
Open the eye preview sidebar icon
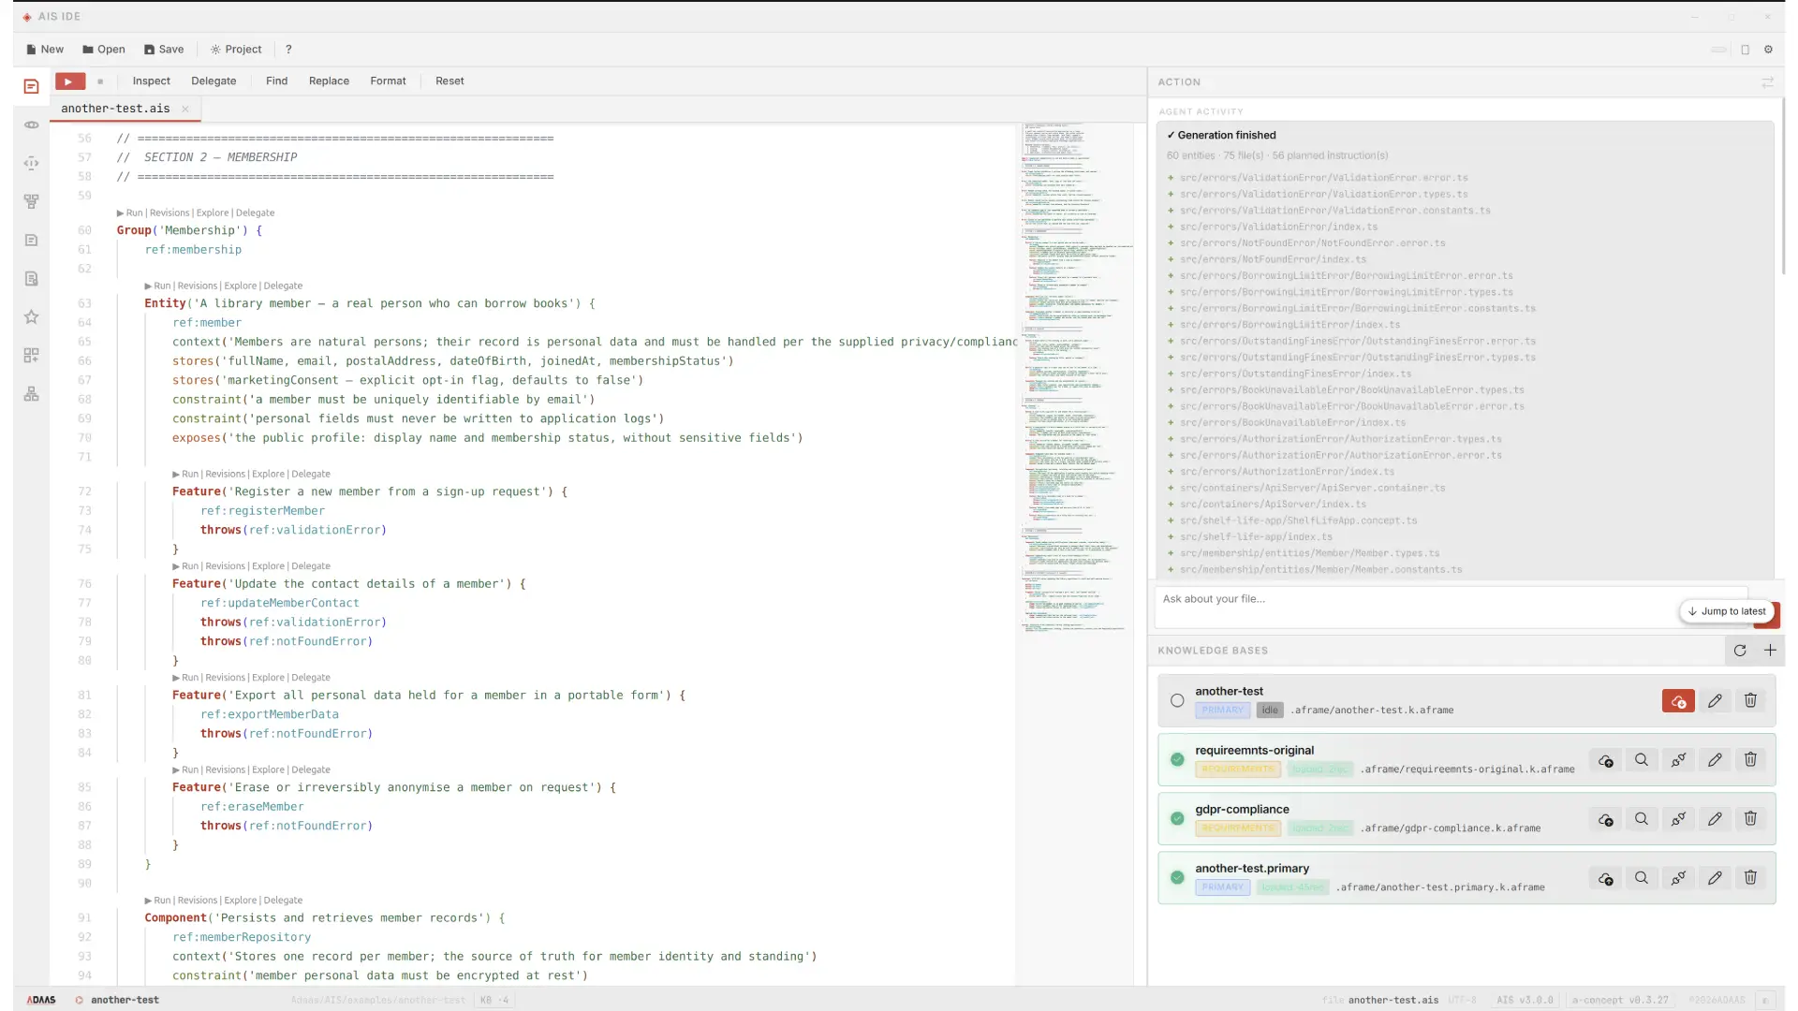click(31, 125)
